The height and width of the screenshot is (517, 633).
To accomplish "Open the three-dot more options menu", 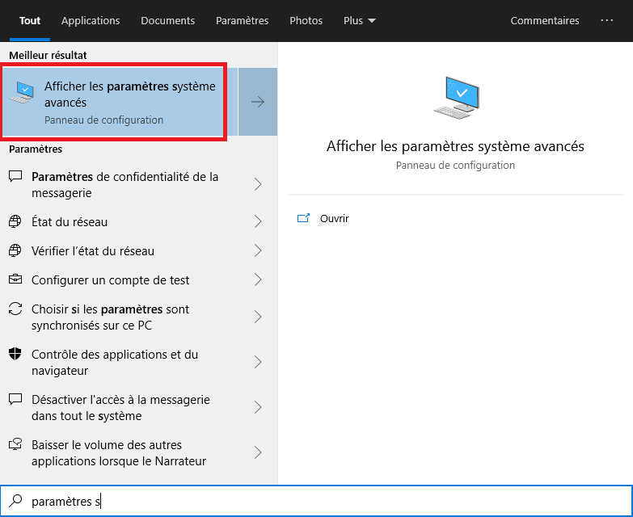I will coord(607,20).
